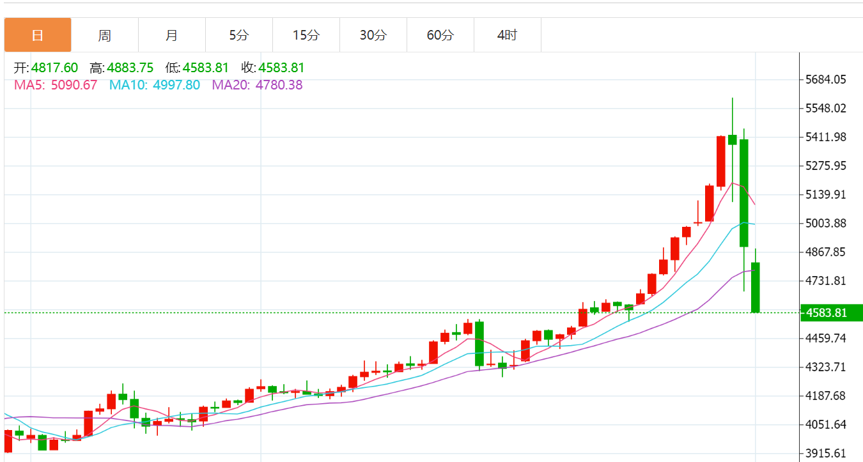This screenshot has width=863, height=462.
Task: Click the last green candlestick on the chart
Action: [x=755, y=287]
